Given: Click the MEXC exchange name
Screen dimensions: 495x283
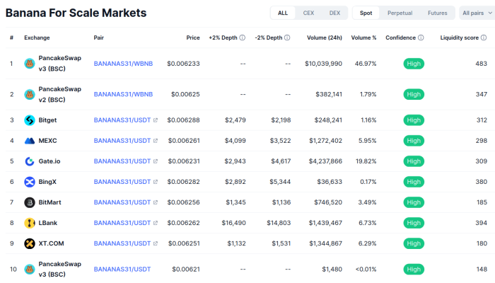Looking at the screenshot, I should click(x=47, y=141).
